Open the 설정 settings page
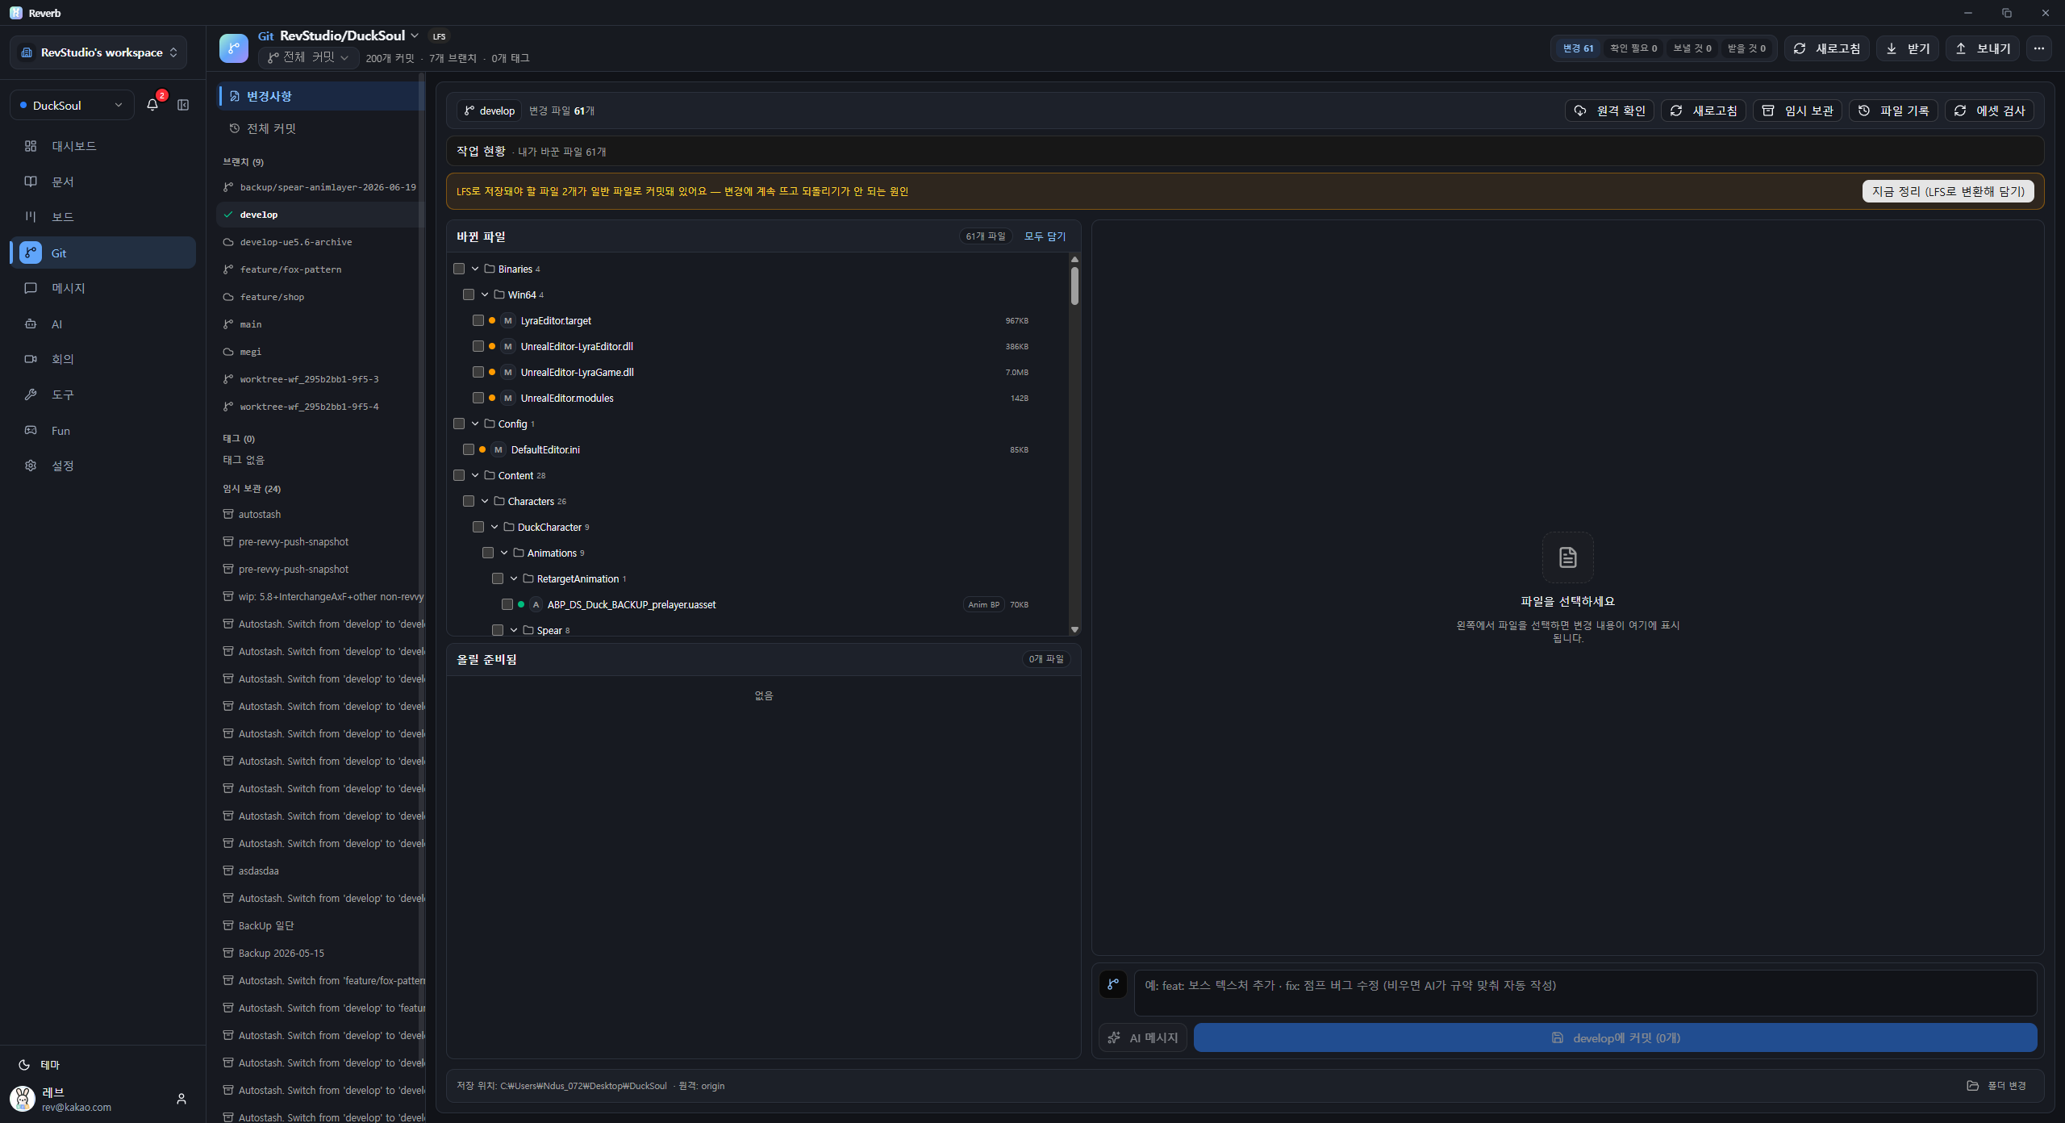Screen dimensions: 2065x1123 point(103,465)
